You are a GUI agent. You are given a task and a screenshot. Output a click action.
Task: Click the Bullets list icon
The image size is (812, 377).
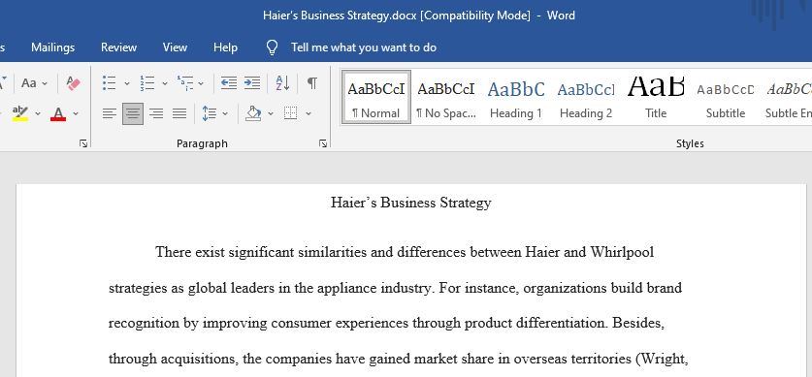point(109,82)
